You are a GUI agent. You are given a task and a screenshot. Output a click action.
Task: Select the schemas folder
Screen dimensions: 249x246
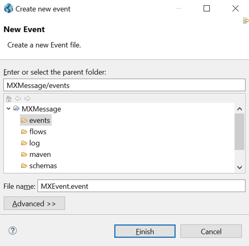click(x=43, y=166)
